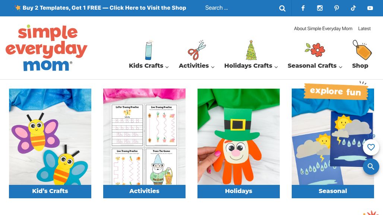Open the butterfly Kid's Crafts thumbnail

50,137
